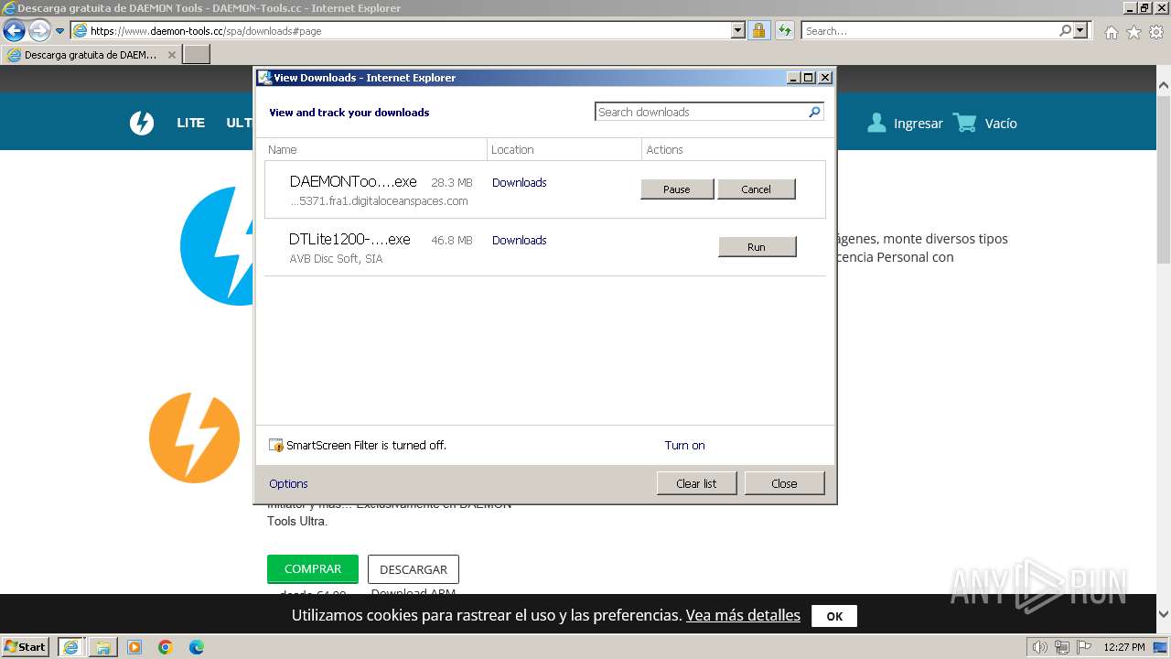1171x659 pixels.
Task: Open Downloads location of DTLite1200-....exe
Action: 519,240
